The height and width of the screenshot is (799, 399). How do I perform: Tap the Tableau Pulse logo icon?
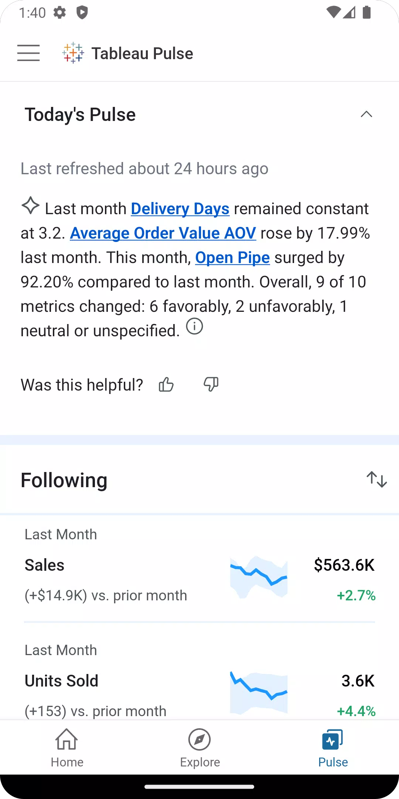[x=73, y=53]
